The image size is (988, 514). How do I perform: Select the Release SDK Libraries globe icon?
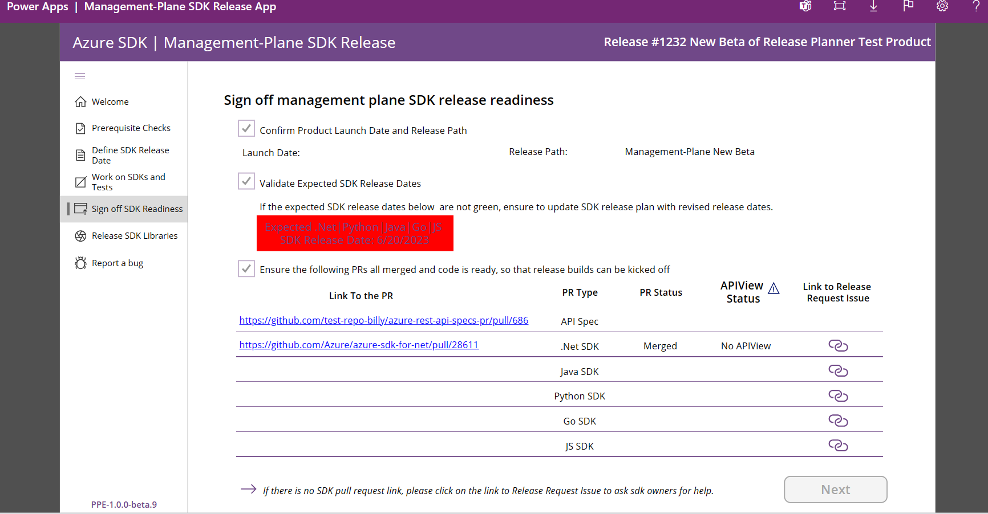[80, 235]
